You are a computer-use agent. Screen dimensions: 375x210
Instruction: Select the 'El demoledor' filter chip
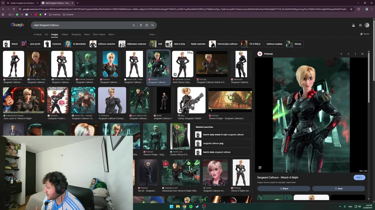point(76,44)
